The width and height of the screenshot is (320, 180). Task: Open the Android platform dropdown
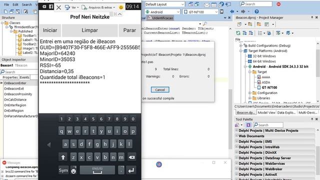pyautogui.click(x=162, y=12)
